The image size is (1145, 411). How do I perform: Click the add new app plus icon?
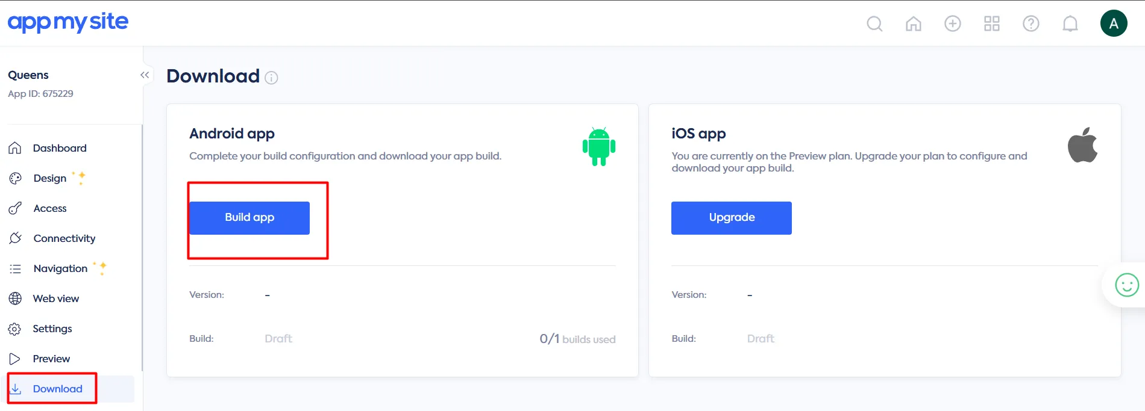[x=953, y=24]
